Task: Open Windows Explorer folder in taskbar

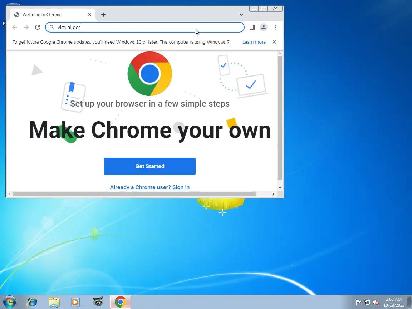Action: click(54, 302)
